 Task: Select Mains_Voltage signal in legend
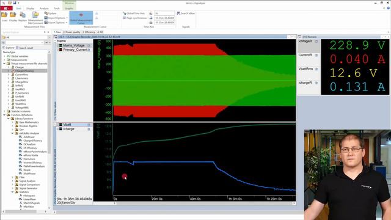coord(74,45)
